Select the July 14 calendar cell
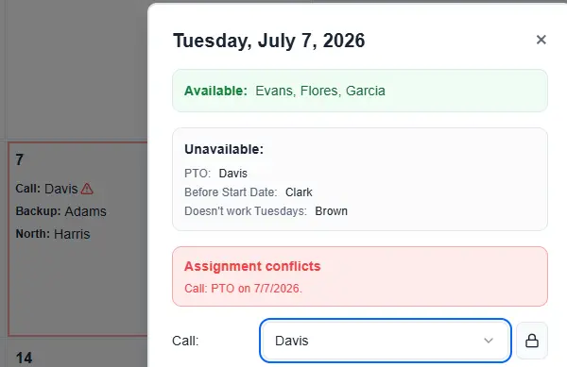Screen dimensions: 567x367 click(77, 354)
